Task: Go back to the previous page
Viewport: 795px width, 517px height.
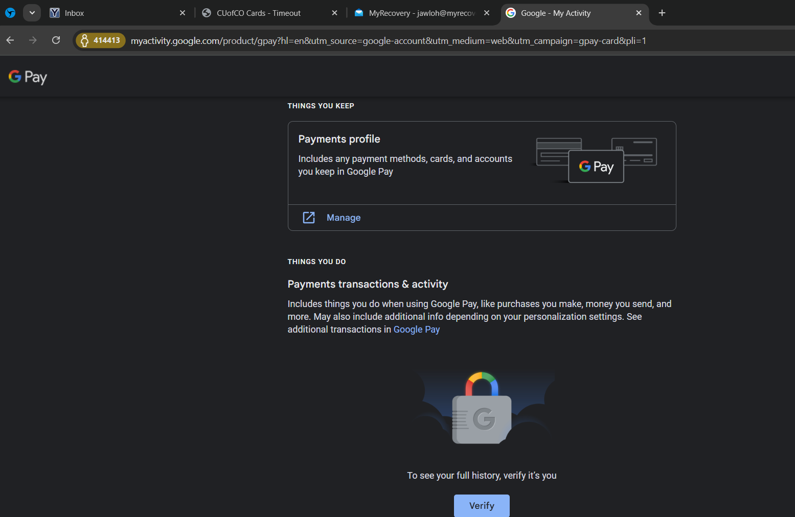Action: pos(10,40)
